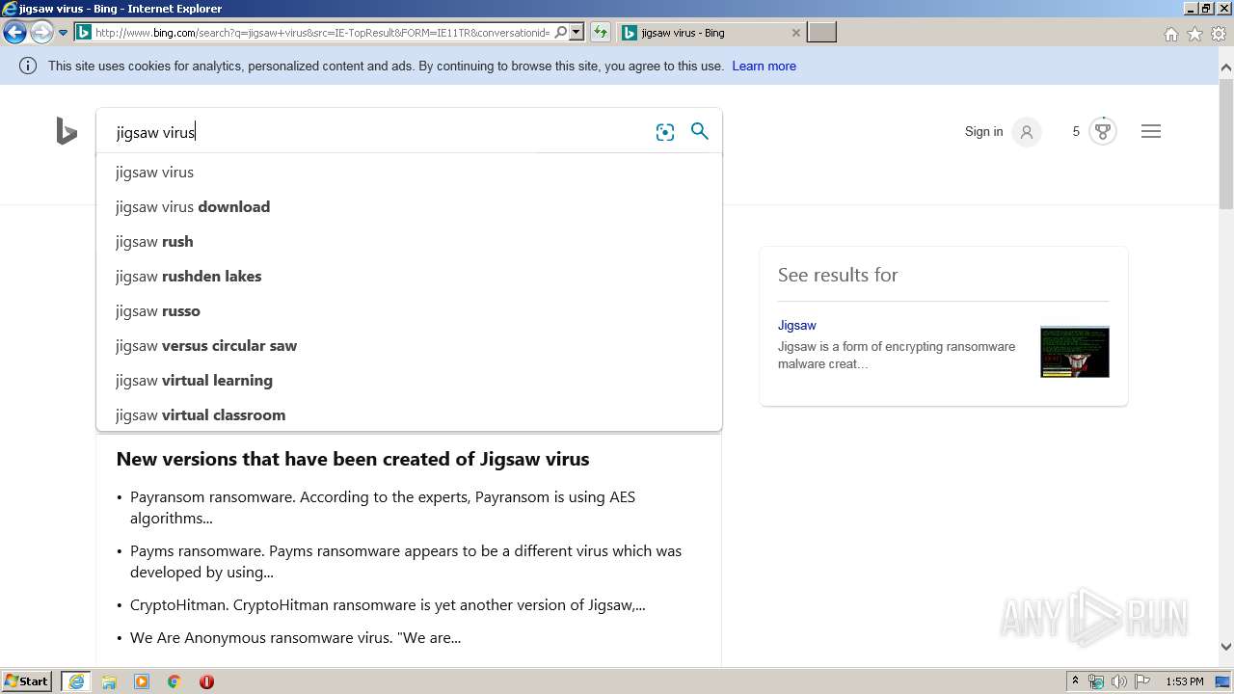Open IE Tools gear icon
This screenshot has width=1234, height=694.
(x=1219, y=34)
